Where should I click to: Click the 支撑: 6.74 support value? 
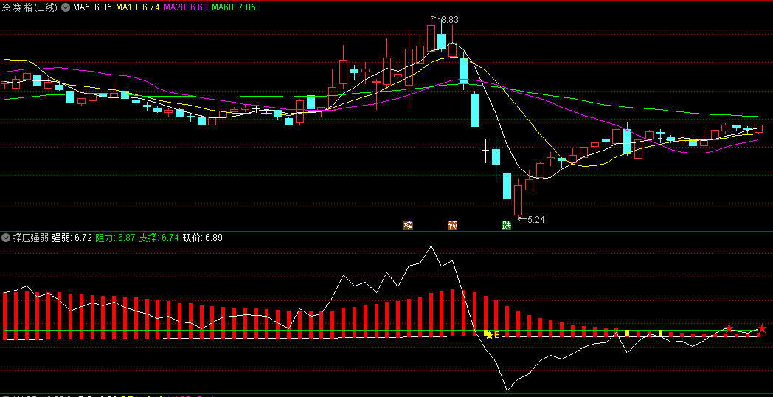[x=159, y=238]
